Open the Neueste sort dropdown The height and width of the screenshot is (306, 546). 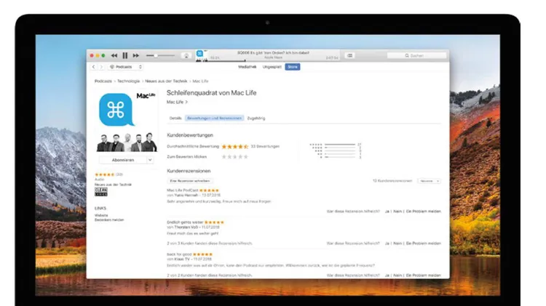click(x=430, y=181)
